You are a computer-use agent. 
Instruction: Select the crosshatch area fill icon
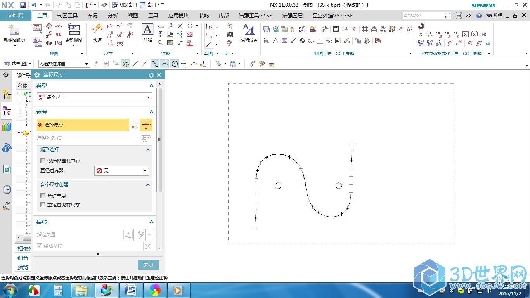point(190,35)
